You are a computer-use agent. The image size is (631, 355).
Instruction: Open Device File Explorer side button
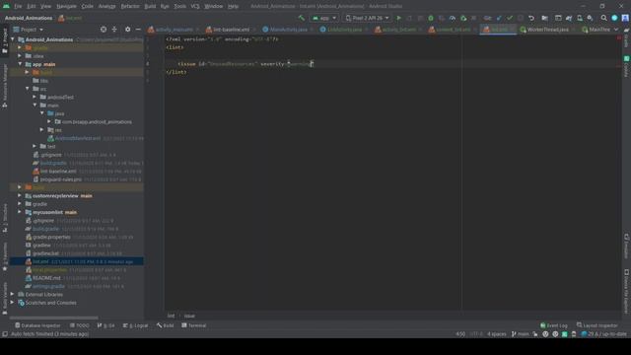626,291
